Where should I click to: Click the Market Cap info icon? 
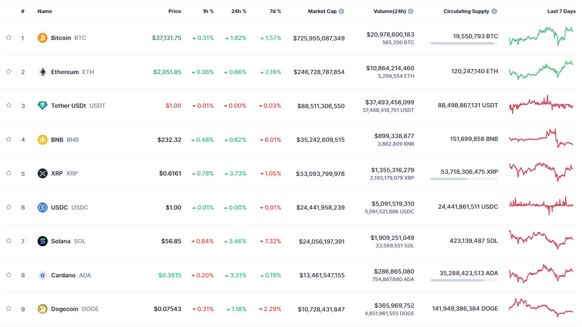click(x=341, y=11)
